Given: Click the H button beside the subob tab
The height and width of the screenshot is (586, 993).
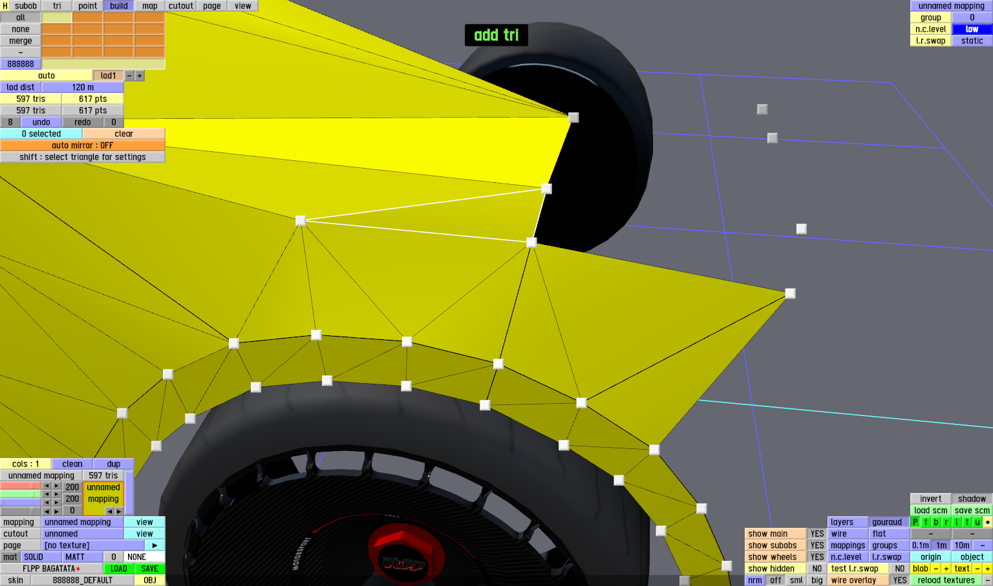Looking at the screenshot, I should (5, 6).
